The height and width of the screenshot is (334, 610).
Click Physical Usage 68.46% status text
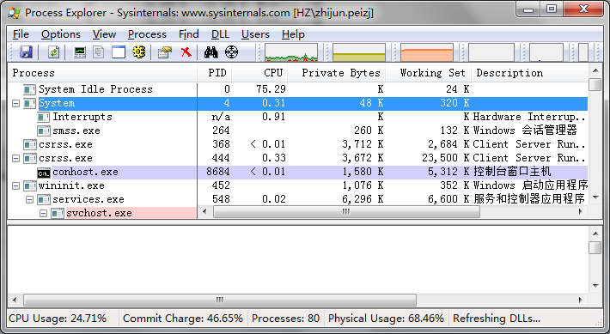[x=386, y=319]
